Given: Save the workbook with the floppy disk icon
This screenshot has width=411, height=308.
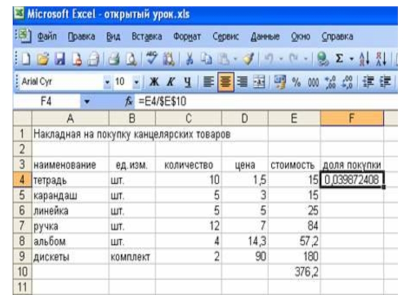Looking at the screenshot, I should (x=60, y=59).
